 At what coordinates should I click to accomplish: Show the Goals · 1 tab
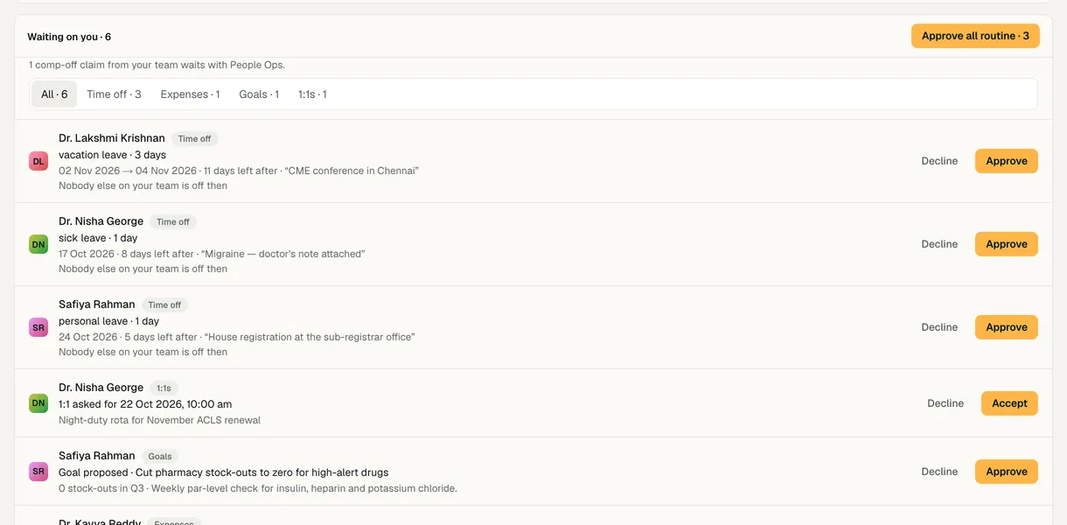[x=259, y=94]
